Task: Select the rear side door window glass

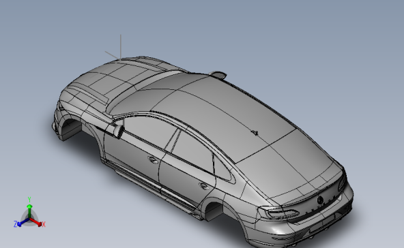Action: (x=193, y=152)
